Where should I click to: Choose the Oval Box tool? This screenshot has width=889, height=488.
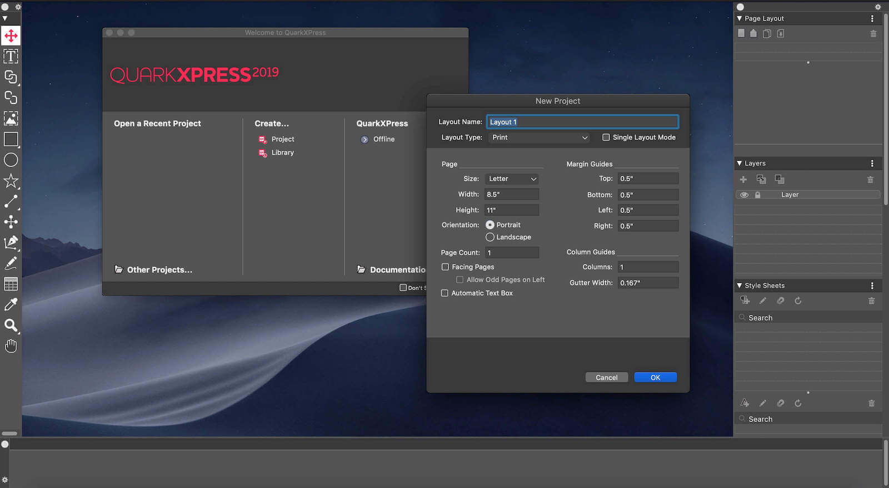(11, 160)
